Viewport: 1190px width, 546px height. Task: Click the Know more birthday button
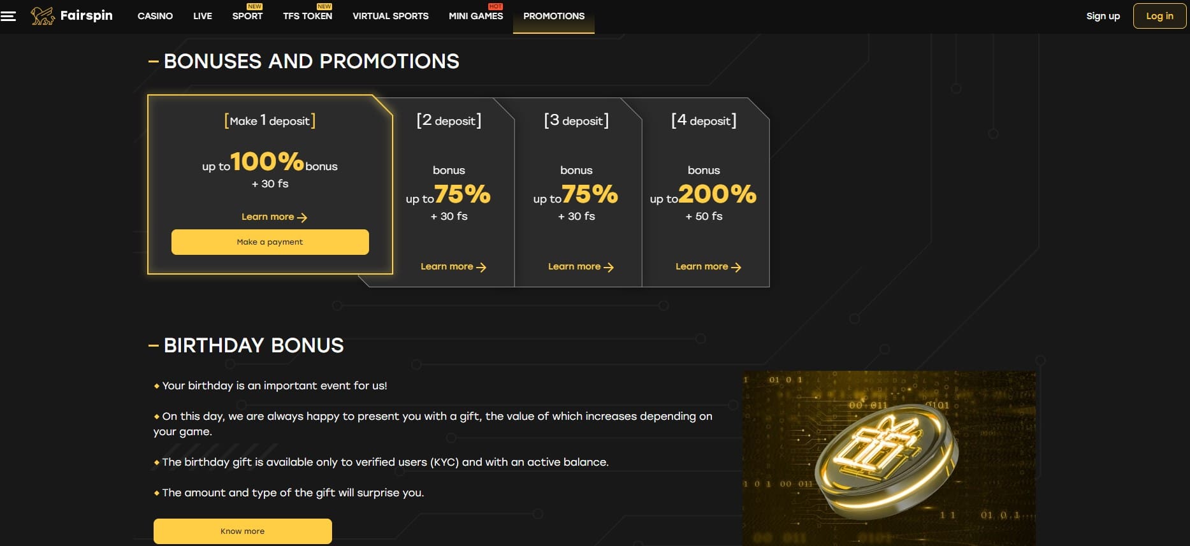[x=243, y=531]
